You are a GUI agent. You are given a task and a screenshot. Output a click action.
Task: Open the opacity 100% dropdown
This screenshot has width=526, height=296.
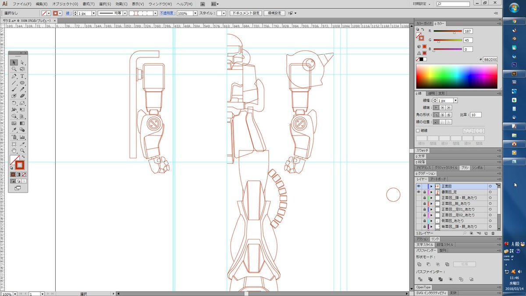195,14
